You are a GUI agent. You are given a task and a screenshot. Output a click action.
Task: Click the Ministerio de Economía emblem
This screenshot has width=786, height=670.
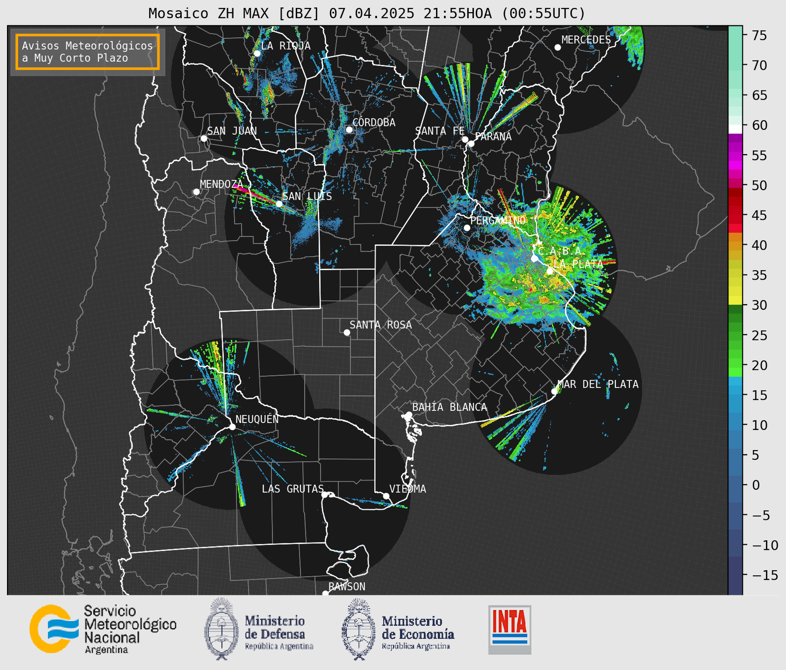(359, 629)
